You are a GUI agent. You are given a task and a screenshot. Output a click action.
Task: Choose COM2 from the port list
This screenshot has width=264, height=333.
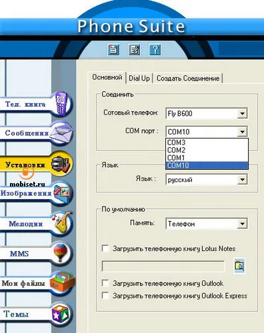(207, 150)
